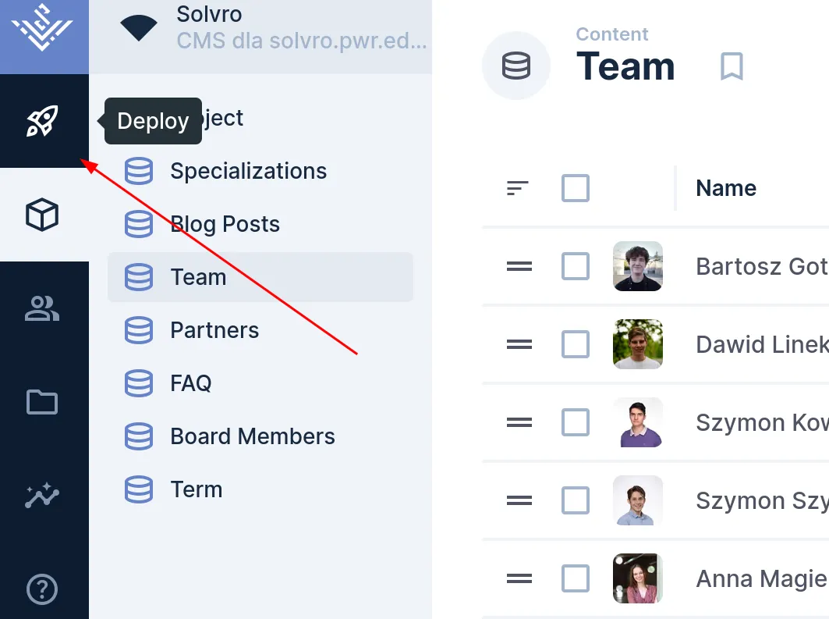The width and height of the screenshot is (829, 619).
Task: Check the box for Bartosz Got row
Action: pyautogui.click(x=576, y=266)
